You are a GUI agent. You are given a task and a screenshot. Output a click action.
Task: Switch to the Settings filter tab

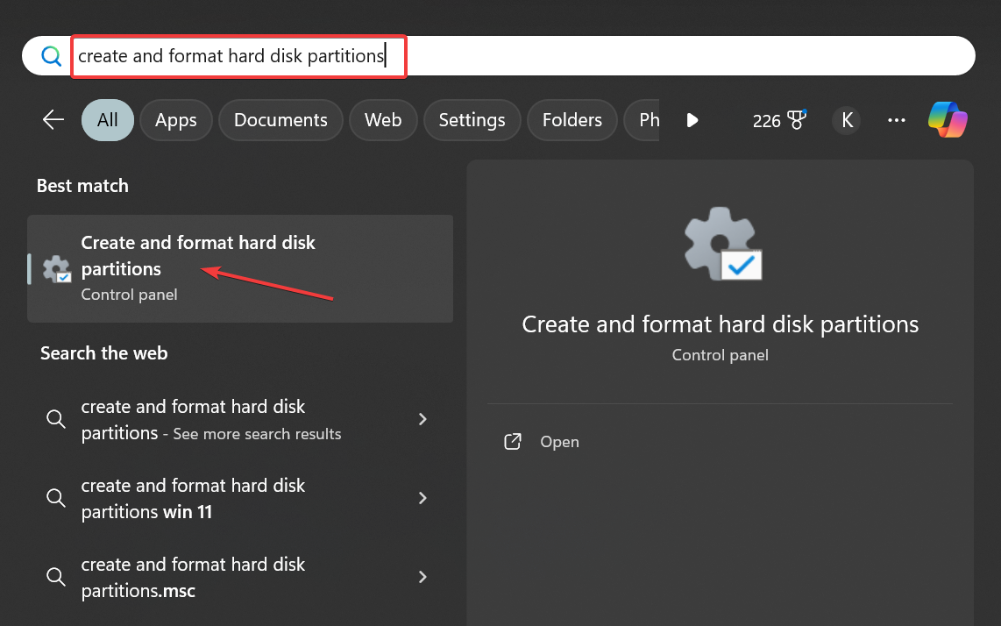[472, 120]
